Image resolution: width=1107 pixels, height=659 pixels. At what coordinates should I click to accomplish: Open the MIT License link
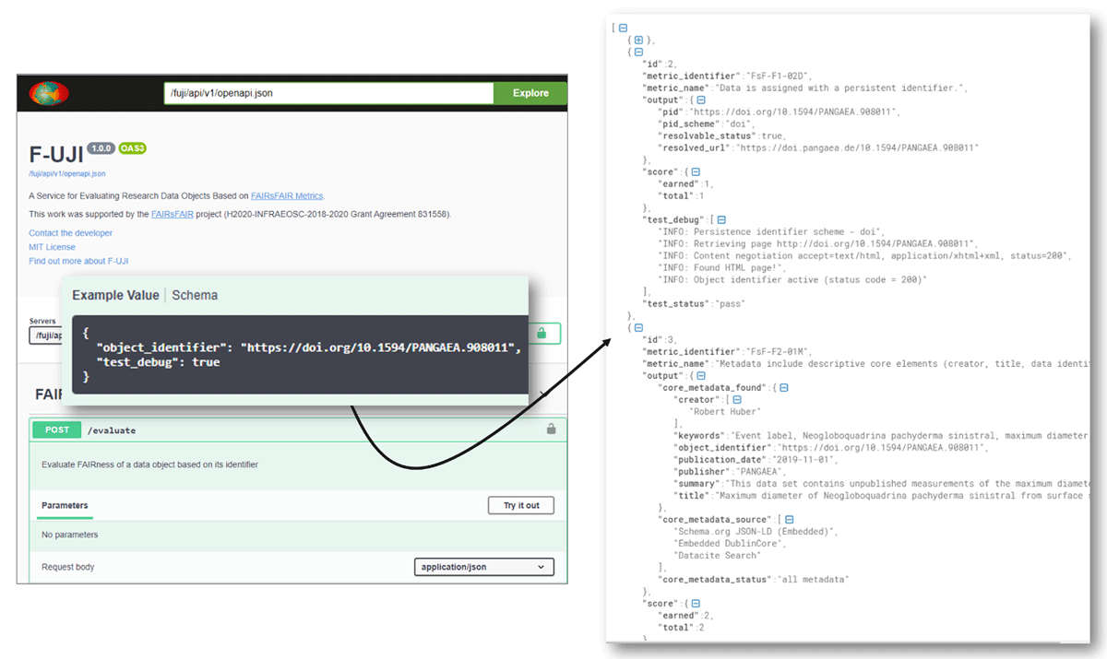click(53, 247)
